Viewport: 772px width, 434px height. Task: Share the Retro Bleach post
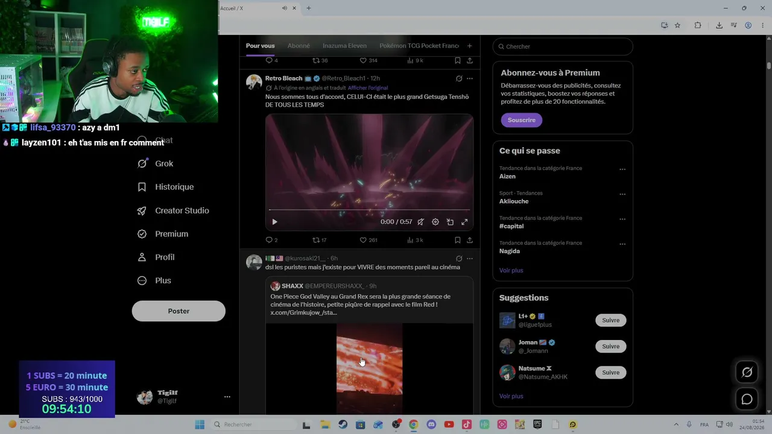470,240
